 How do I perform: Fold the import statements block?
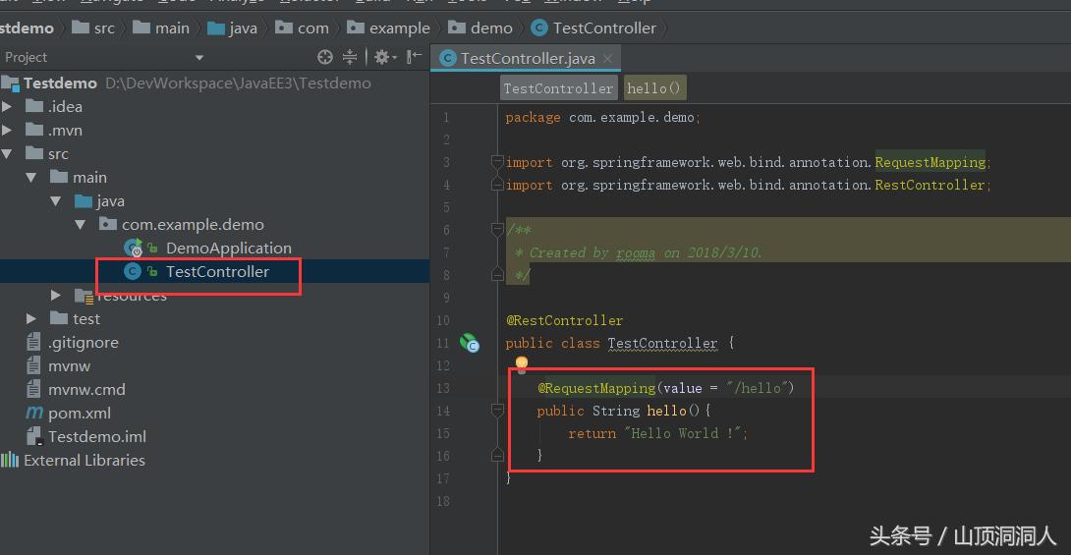(x=497, y=162)
